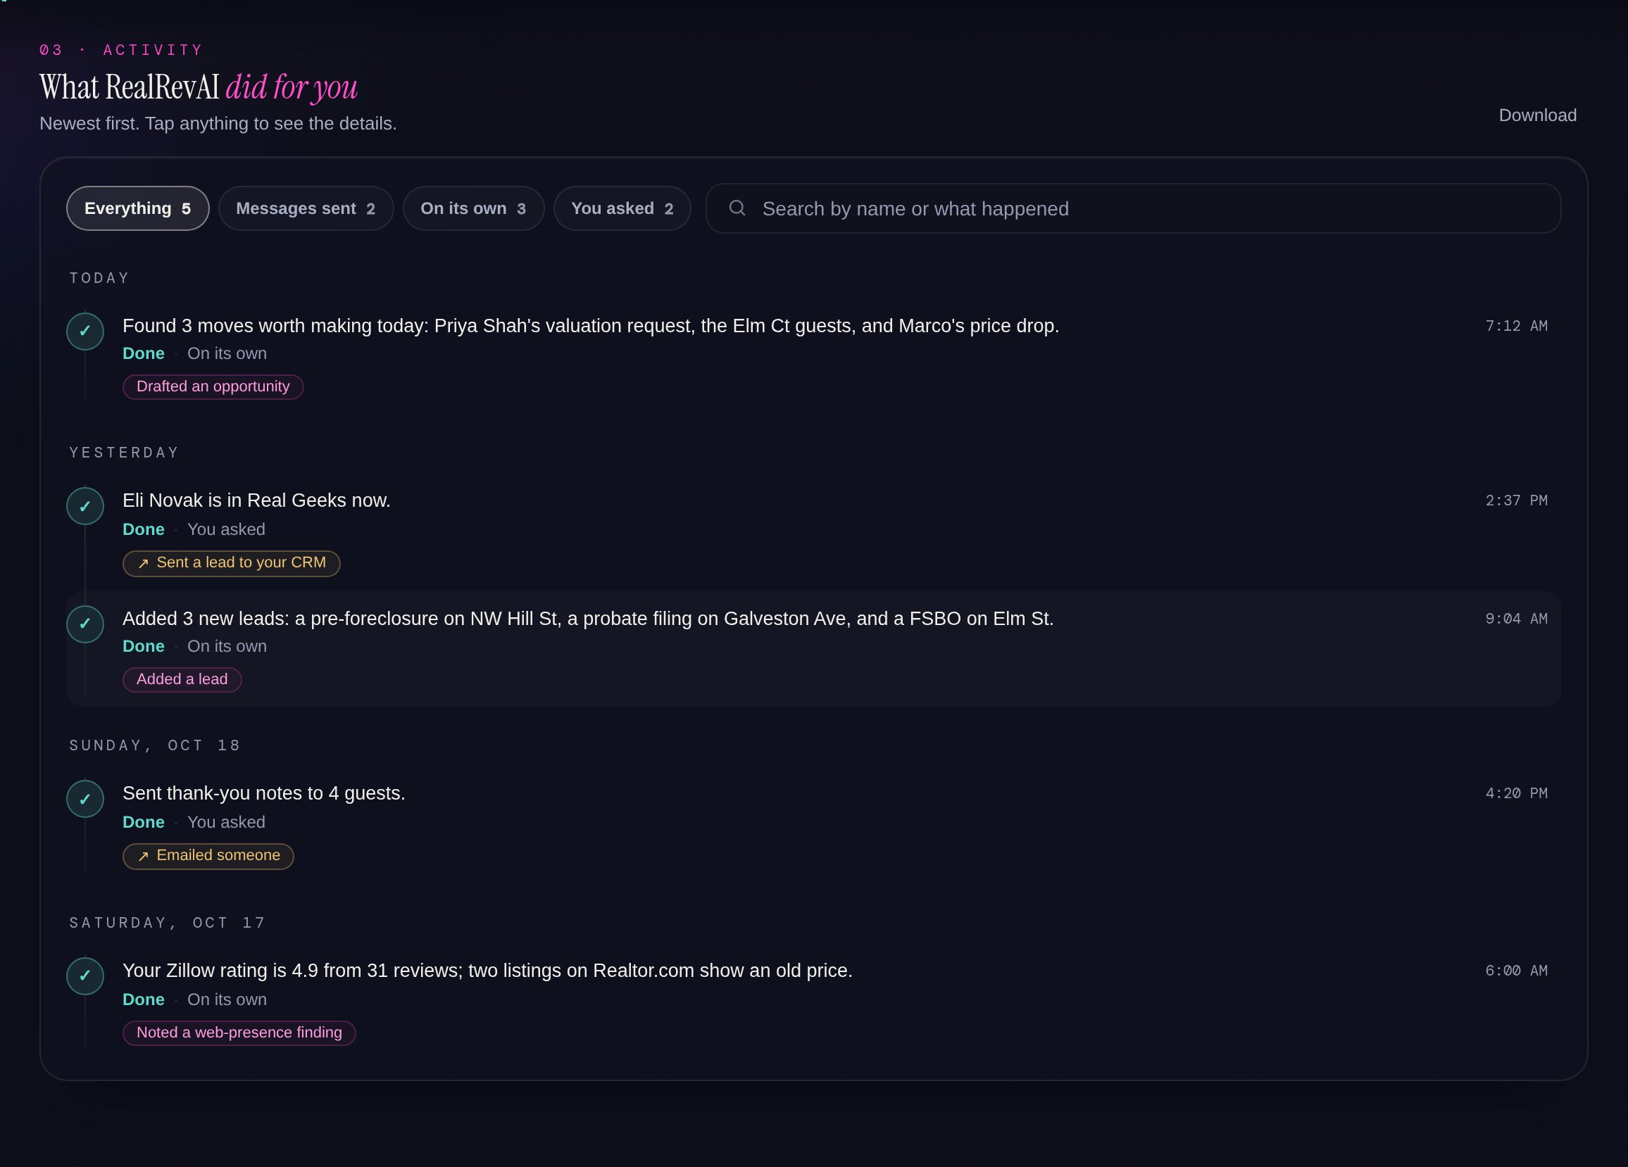
Task: Switch to Messages sent filter
Action: pyautogui.click(x=306, y=208)
